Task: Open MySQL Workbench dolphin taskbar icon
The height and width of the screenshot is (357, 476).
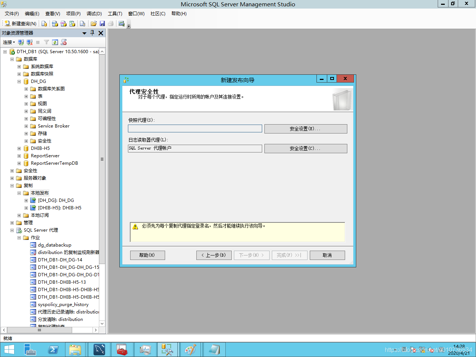Action: 99,350
